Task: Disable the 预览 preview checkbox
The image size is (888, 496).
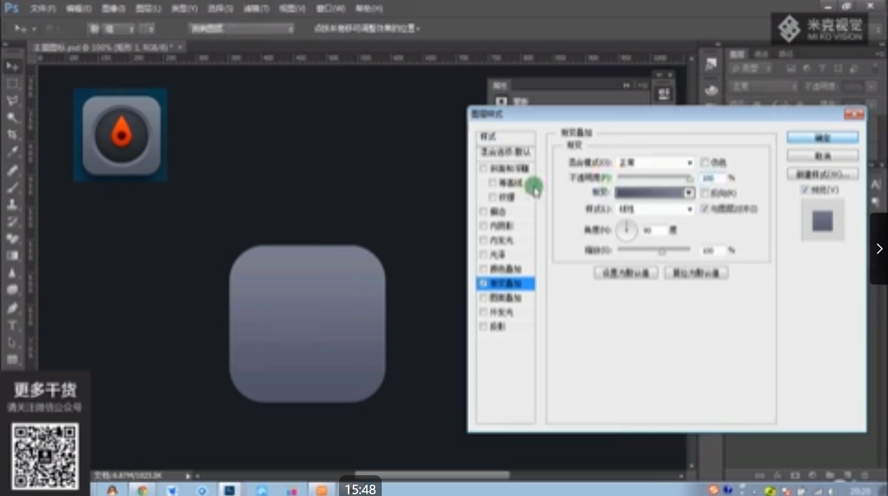Action: 805,190
